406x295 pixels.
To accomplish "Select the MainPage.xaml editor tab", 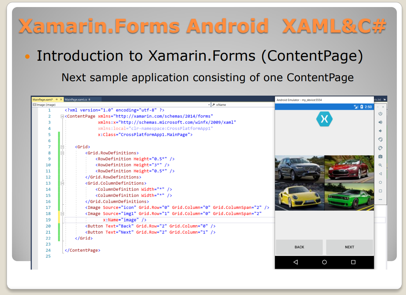I will 42,100.
